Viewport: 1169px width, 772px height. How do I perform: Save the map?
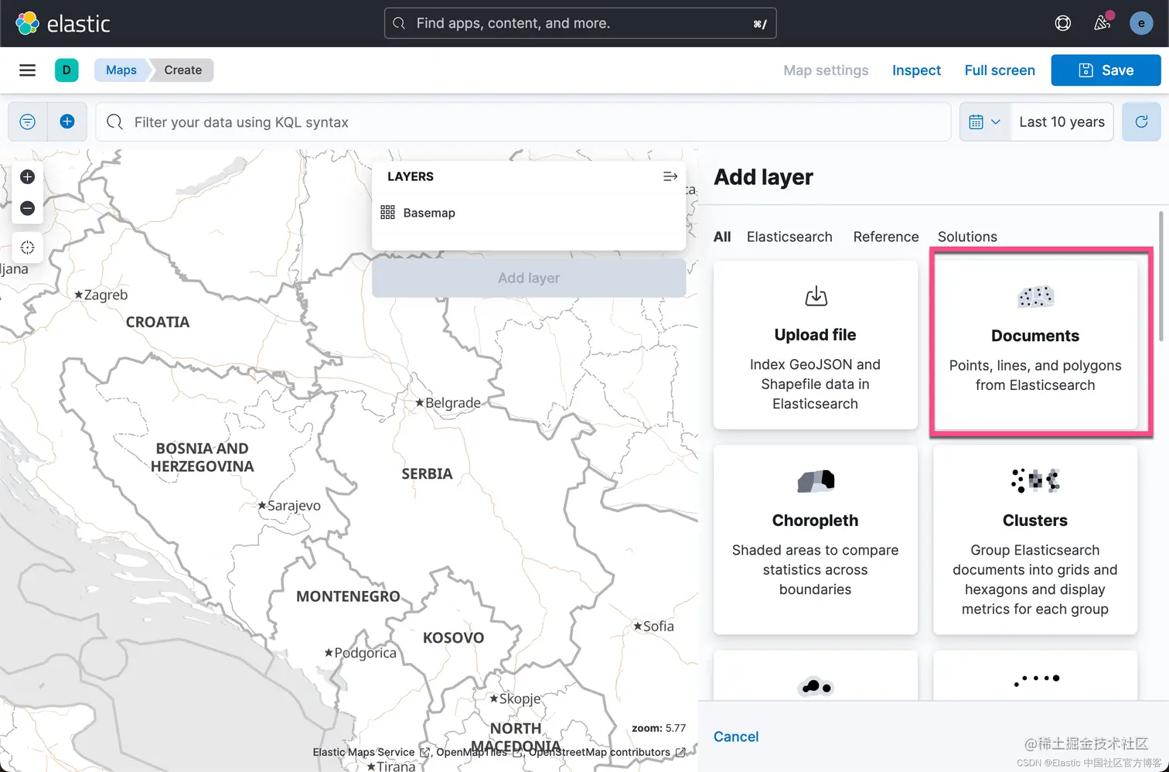1106,70
